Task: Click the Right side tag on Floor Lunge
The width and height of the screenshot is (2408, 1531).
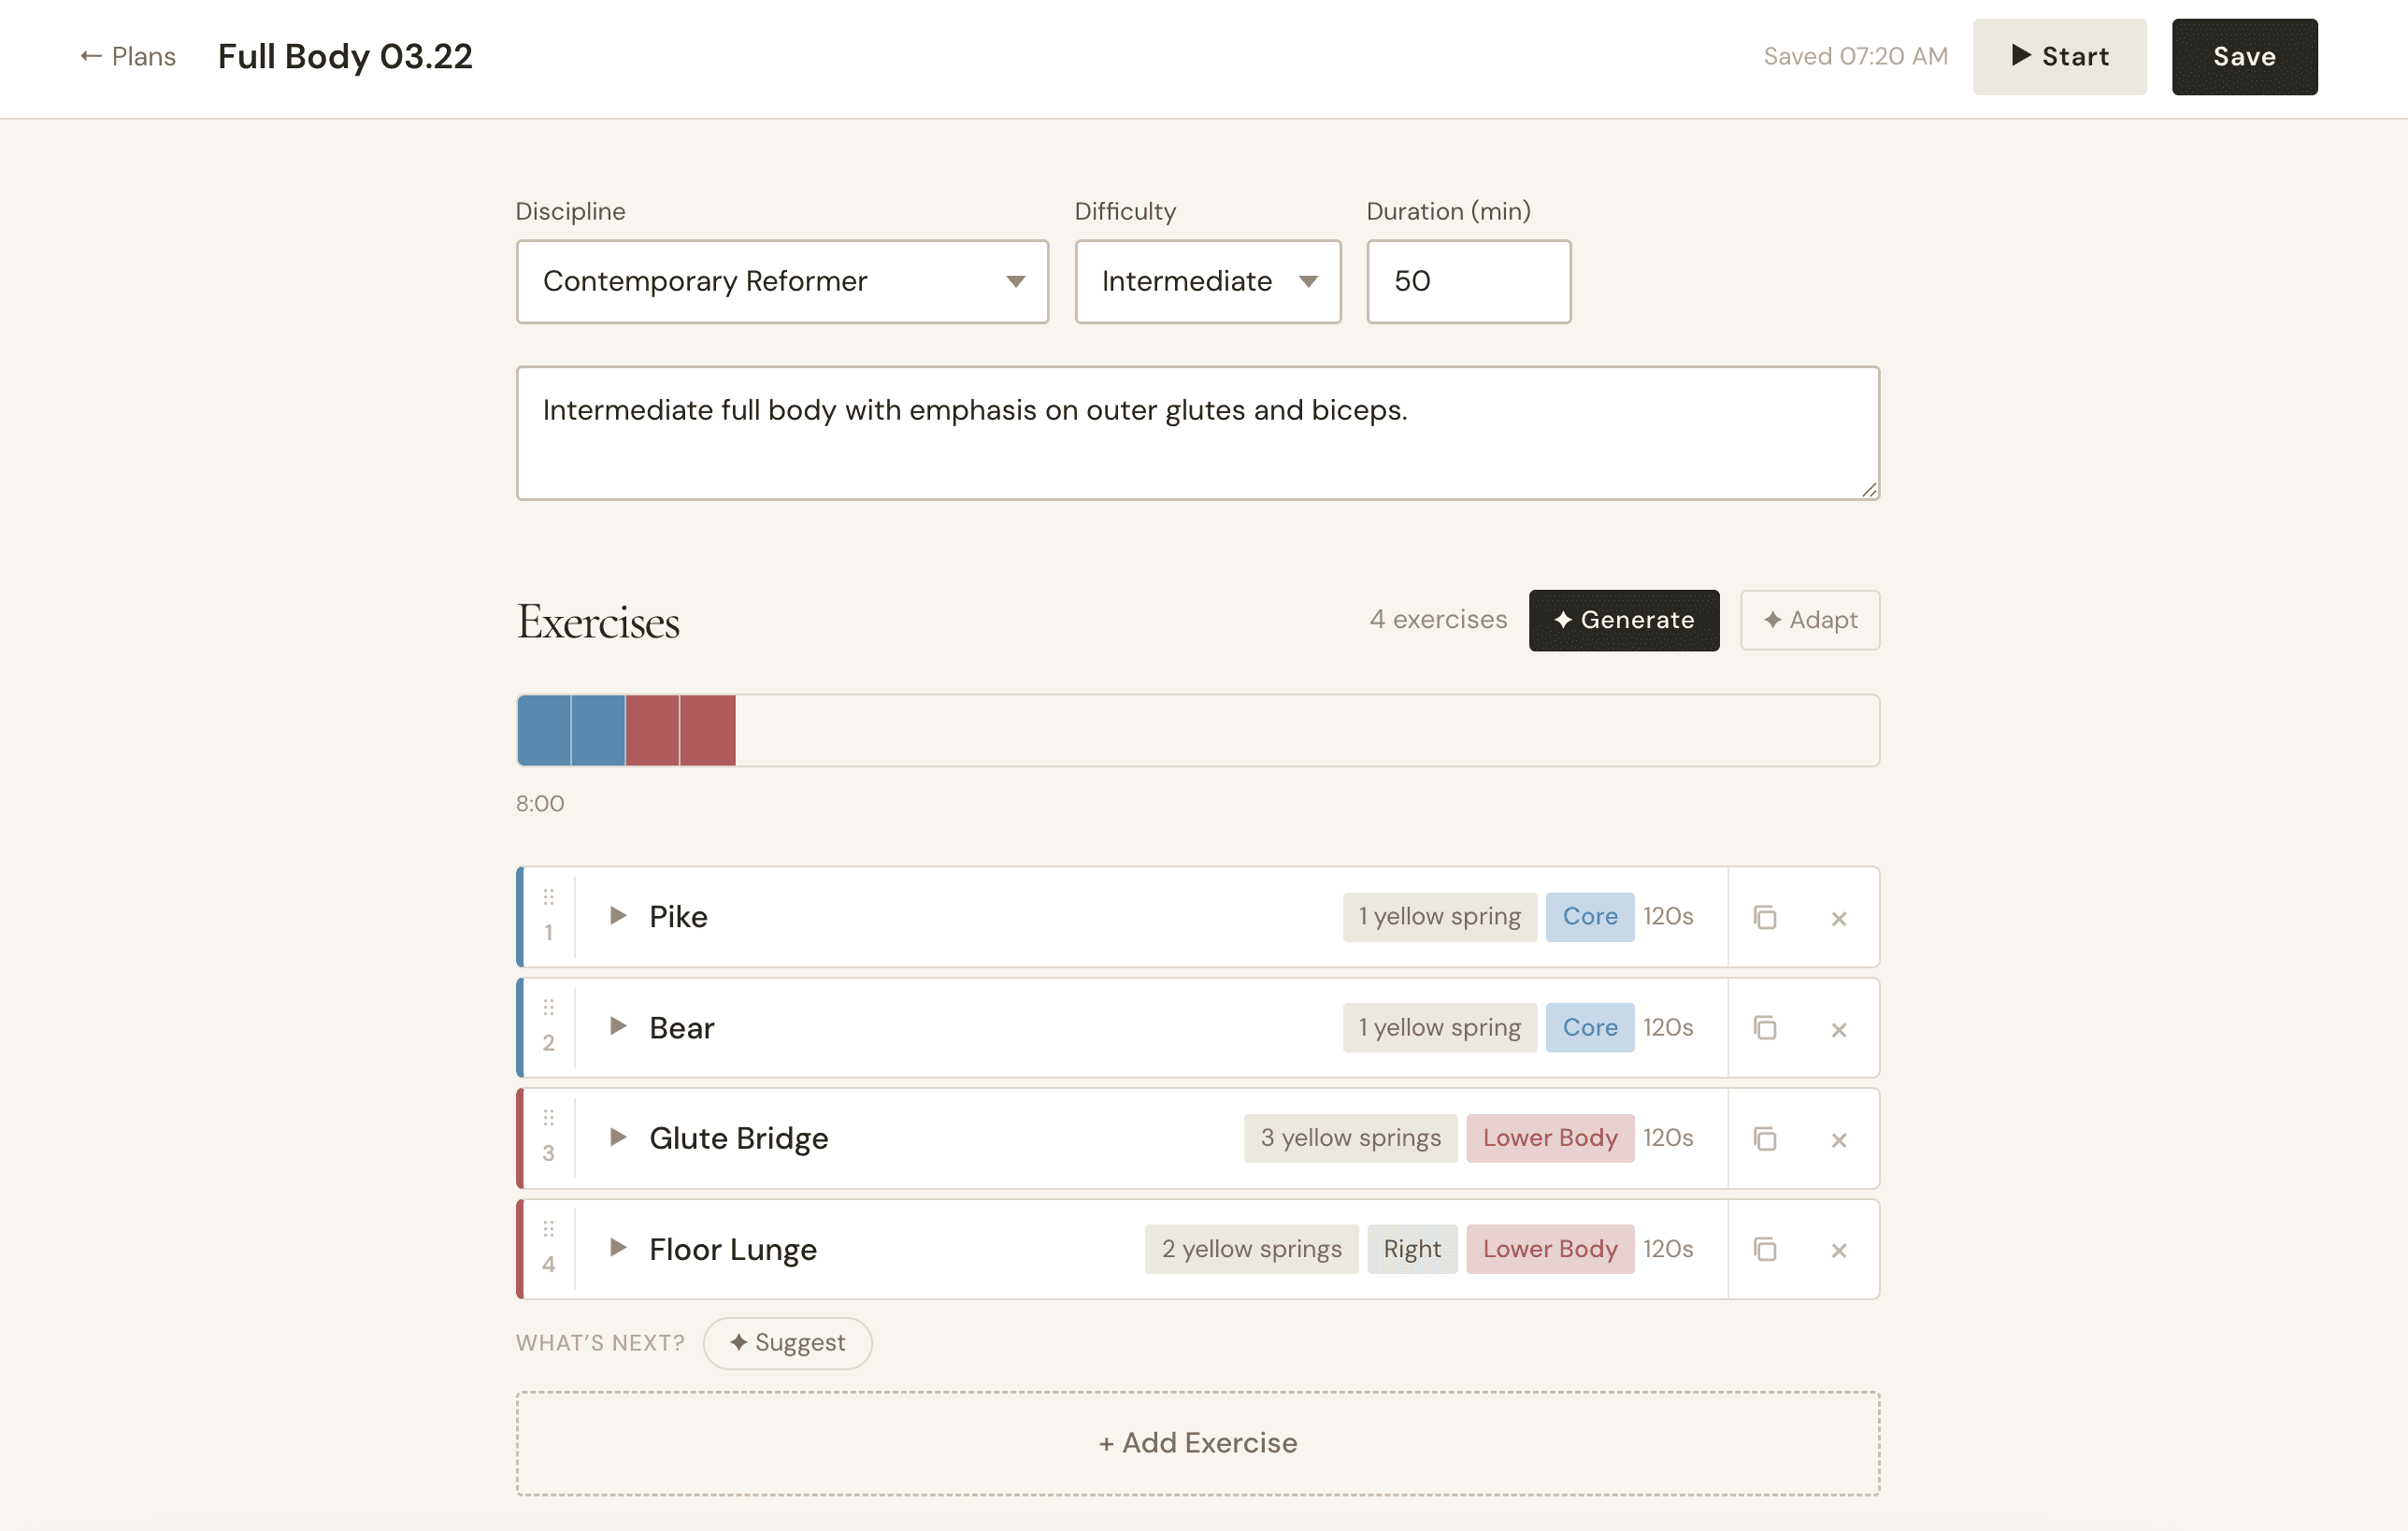Action: 1412,1249
